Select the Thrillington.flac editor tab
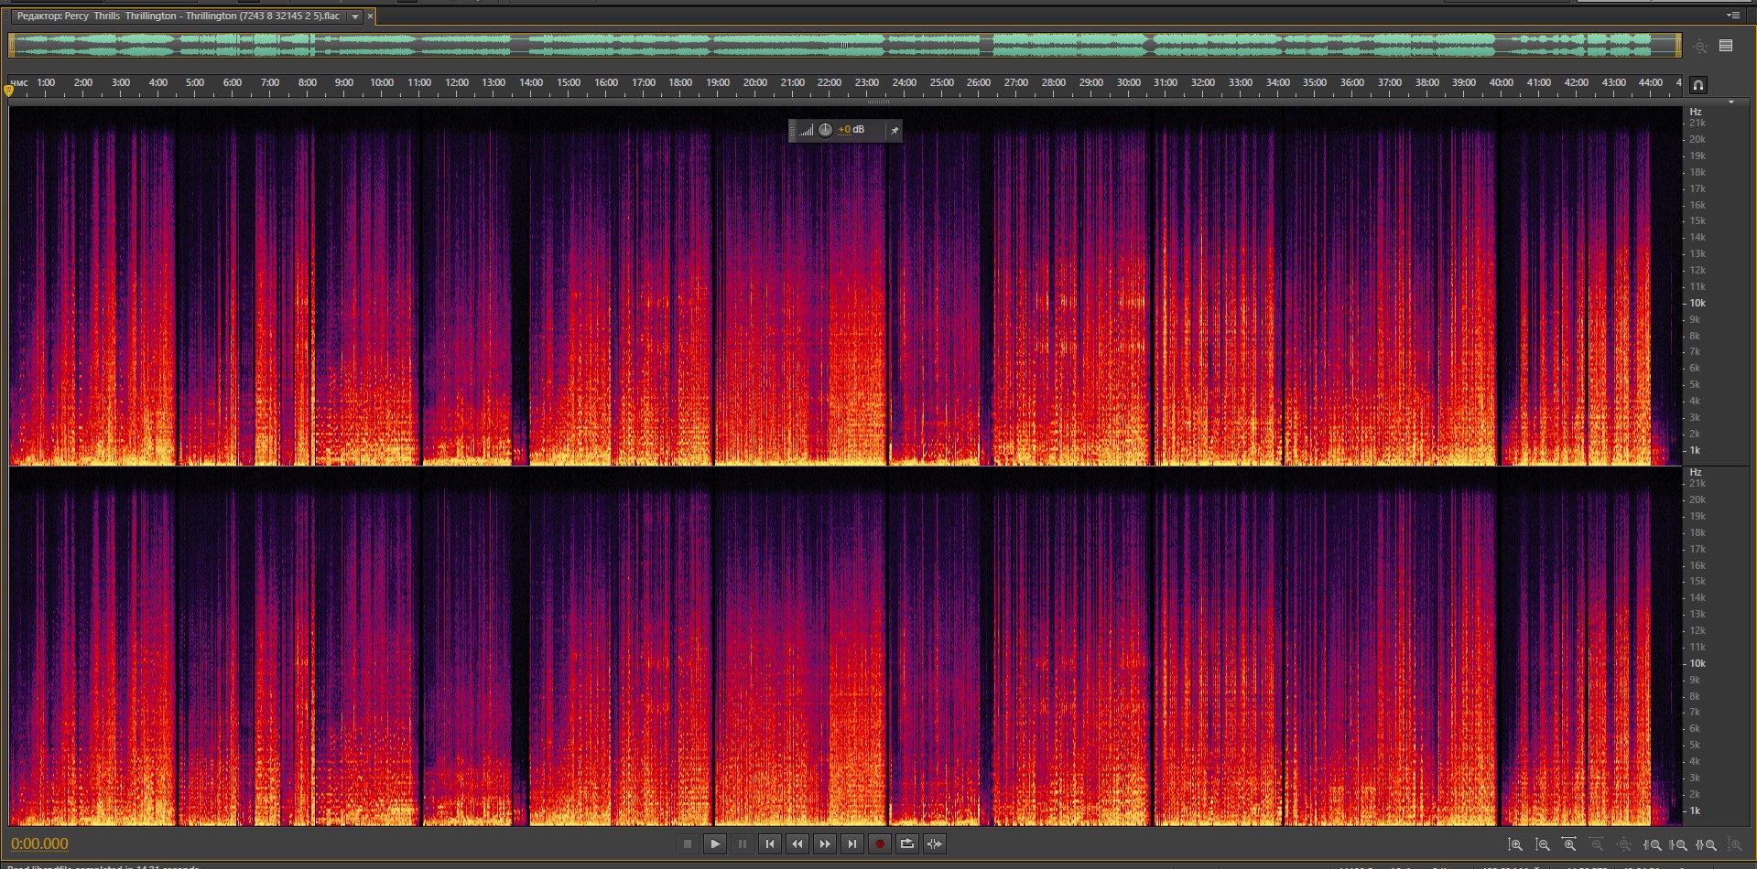Screen dimensions: 1757x869 [179, 16]
